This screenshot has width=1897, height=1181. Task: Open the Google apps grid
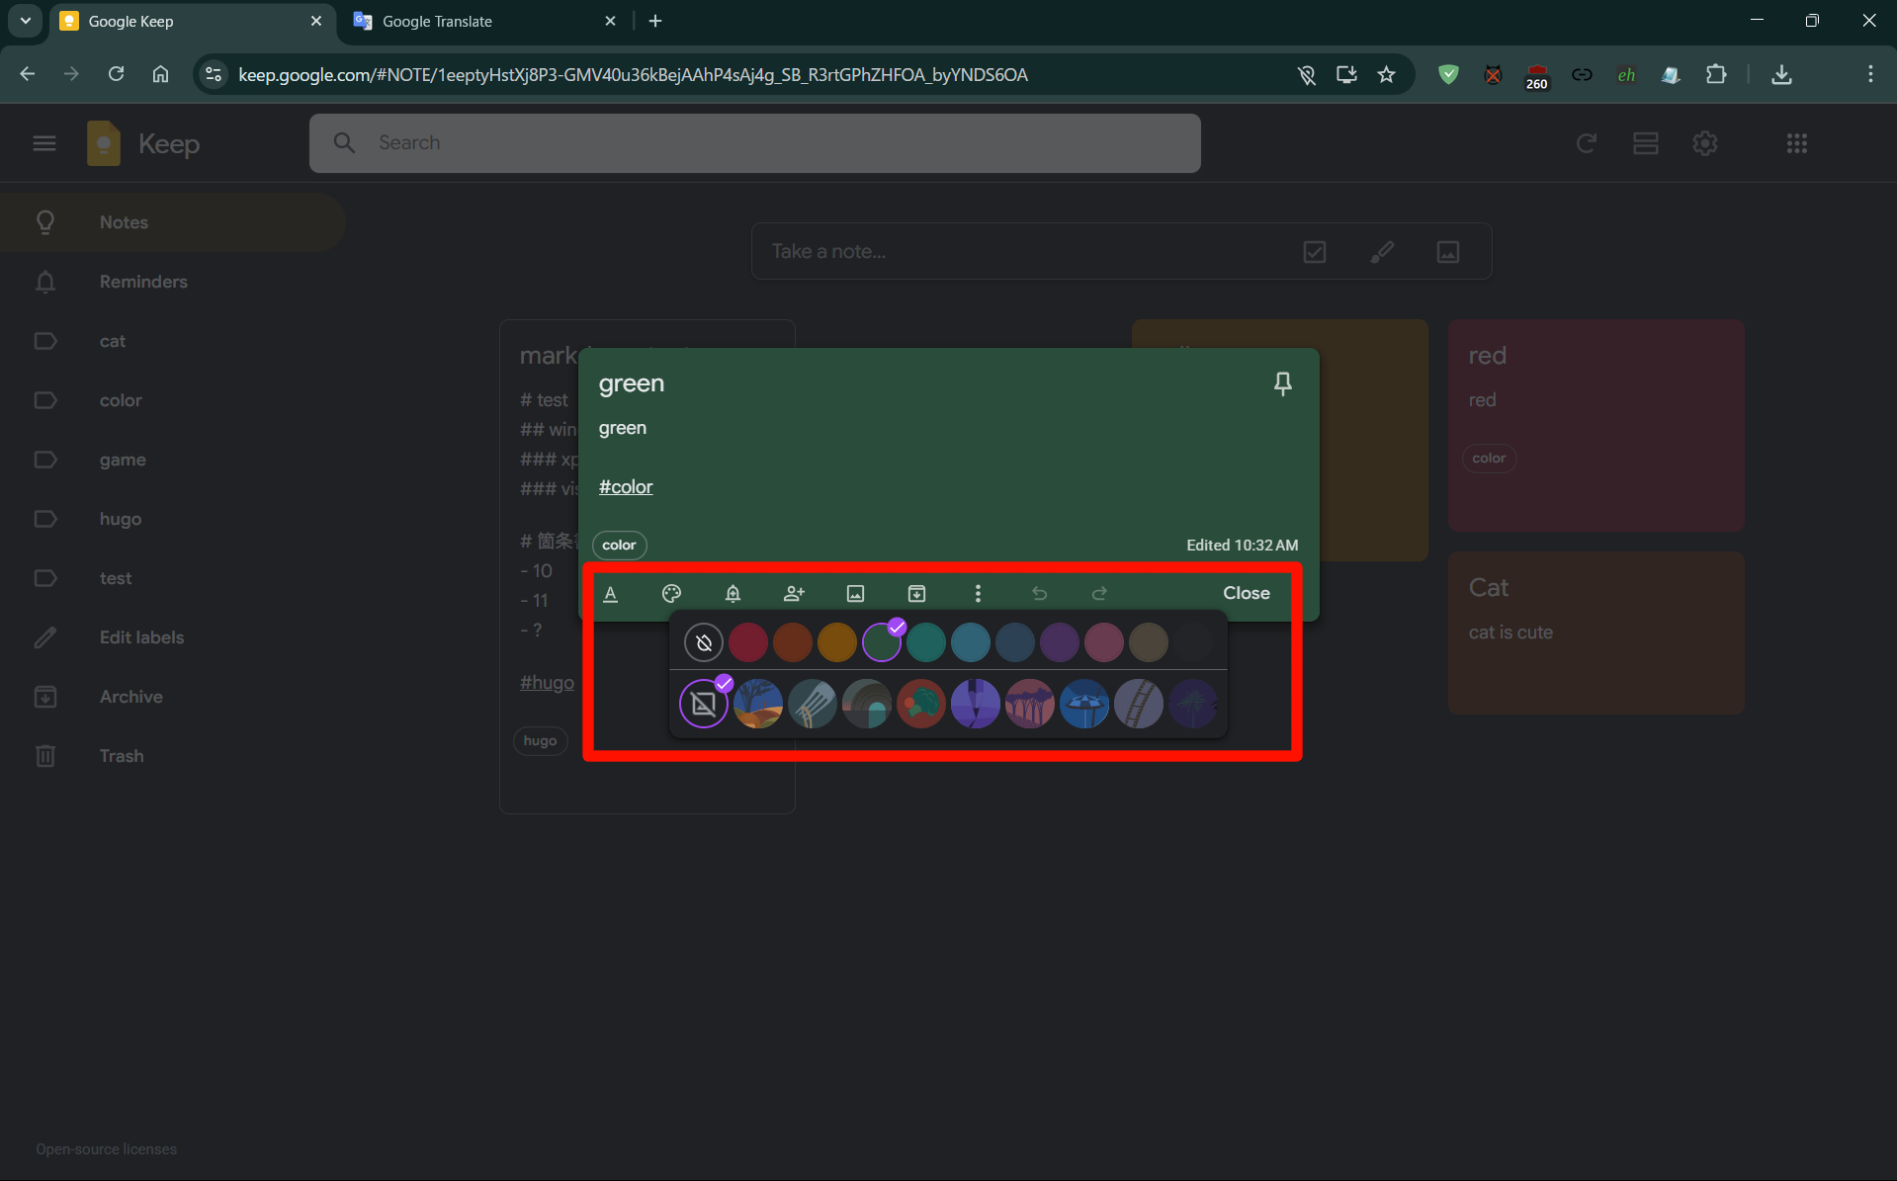pos(1797,143)
